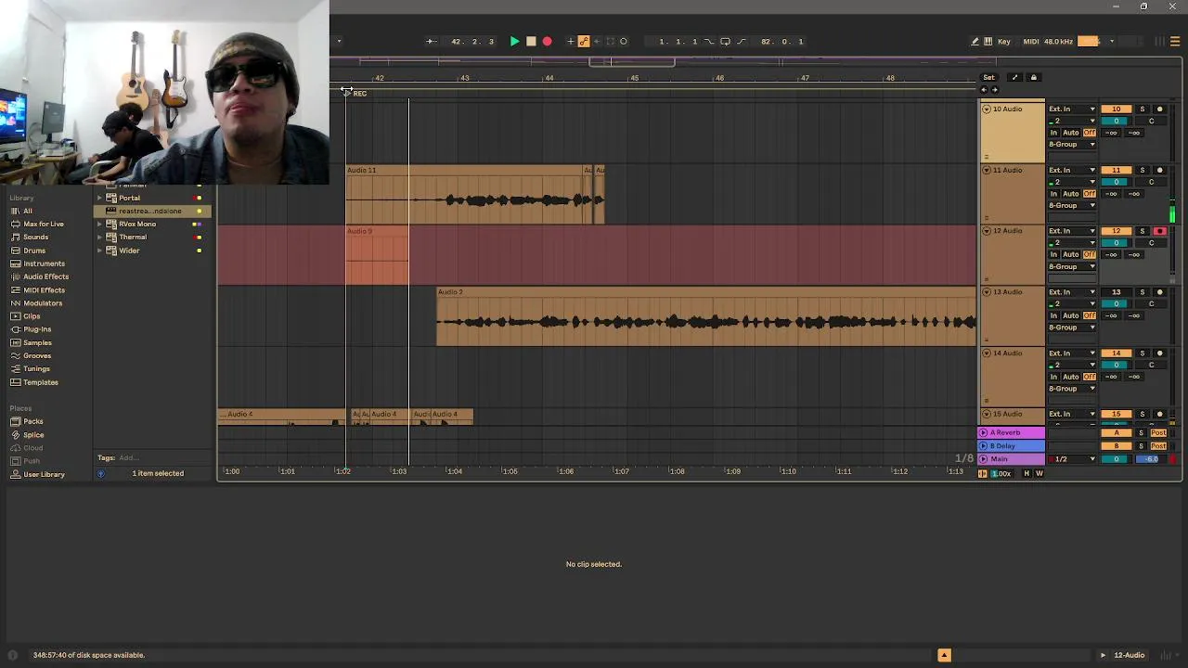Image resolution: width=1188 pixels, height=668 pixels.
Task: Open User Library under Places
Action: click(44, 475)
